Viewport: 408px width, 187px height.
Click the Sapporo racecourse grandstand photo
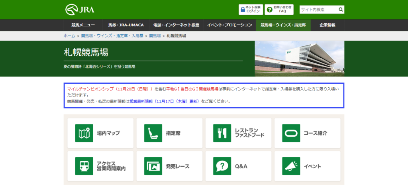(300, 59)
